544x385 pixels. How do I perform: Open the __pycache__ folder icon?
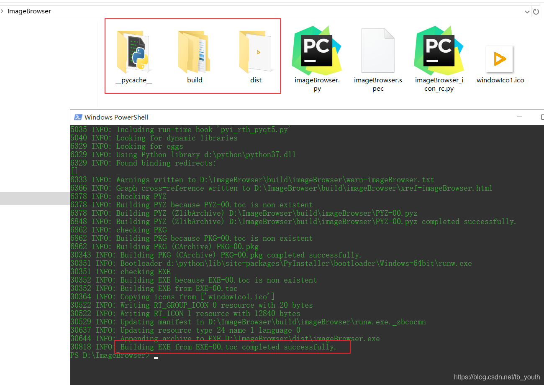click(x=133, y=51)
